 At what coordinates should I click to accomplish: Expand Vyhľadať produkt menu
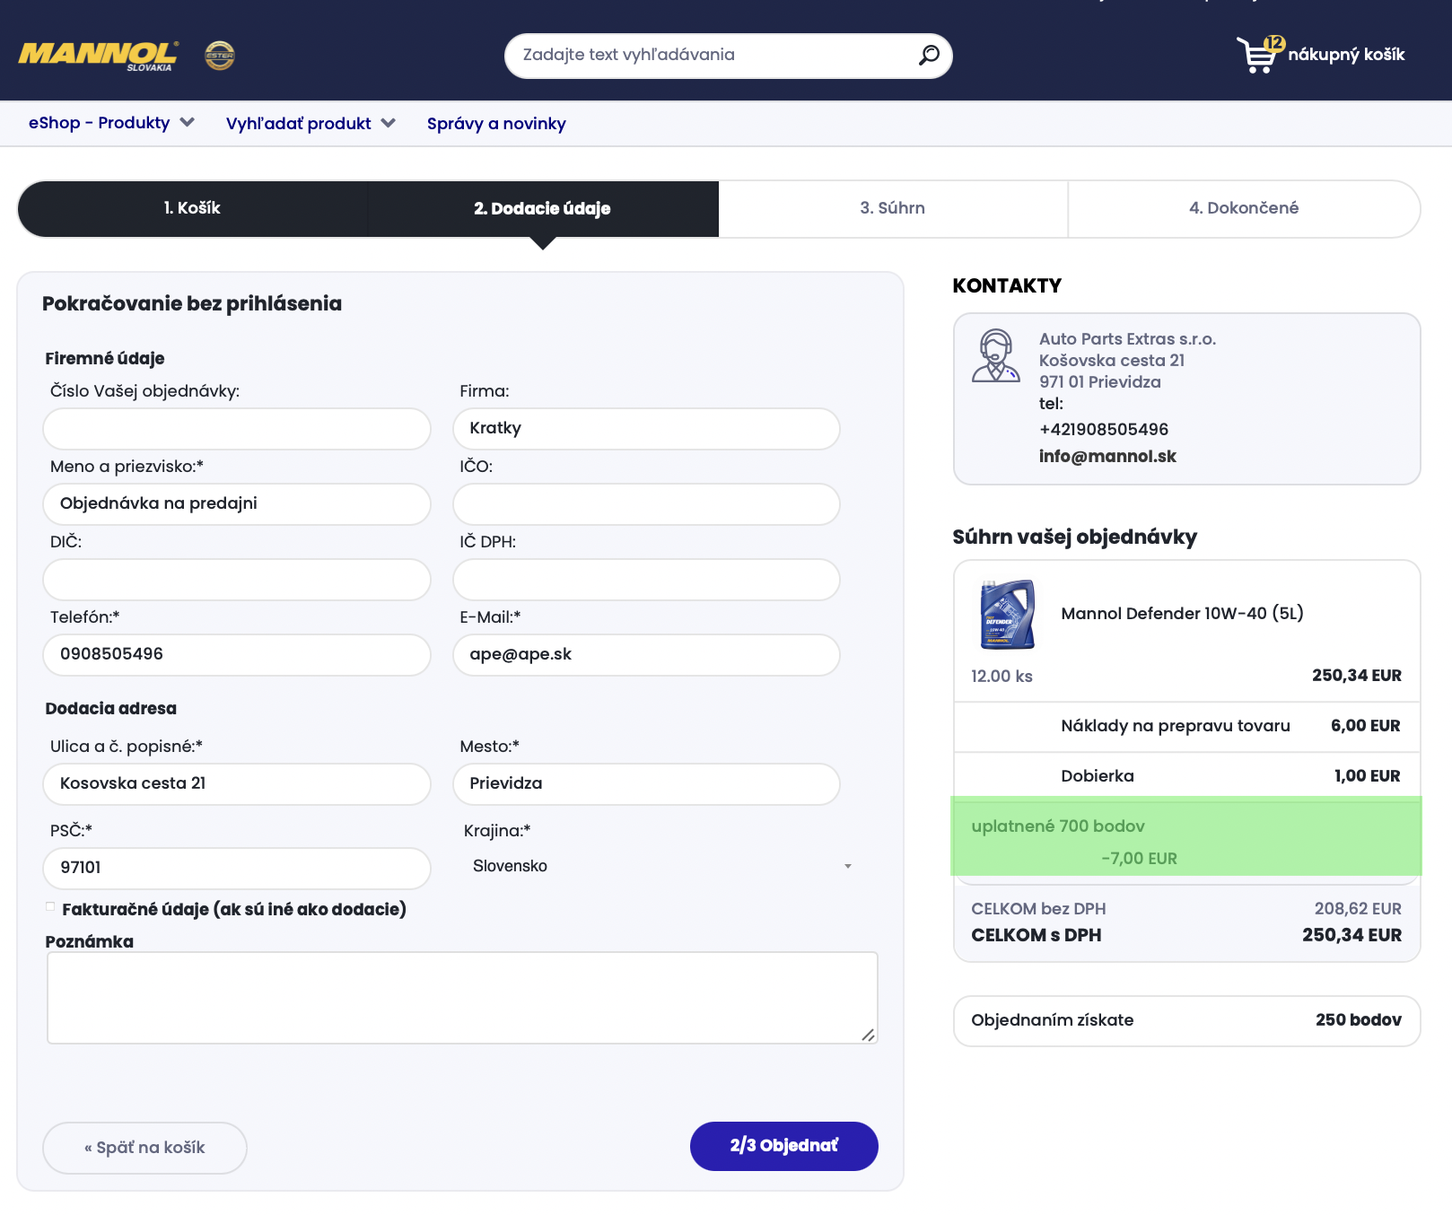(311, 124)
